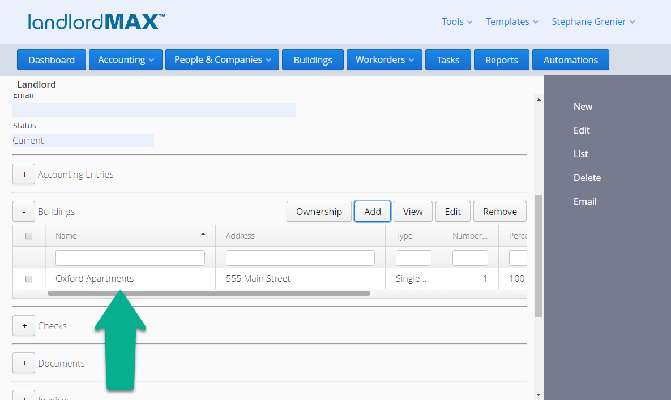Screen dimensions: 671x400
Task: Select the Oxford Apartments name cell
Action: (130, 278)
